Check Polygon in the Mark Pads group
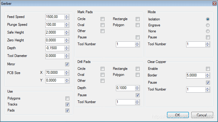218x122 pixels. point(138,25)
